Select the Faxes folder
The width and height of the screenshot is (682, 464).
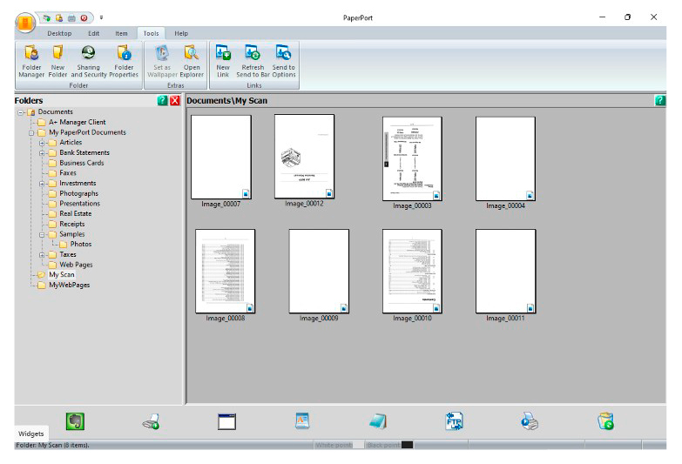(67, 173)
